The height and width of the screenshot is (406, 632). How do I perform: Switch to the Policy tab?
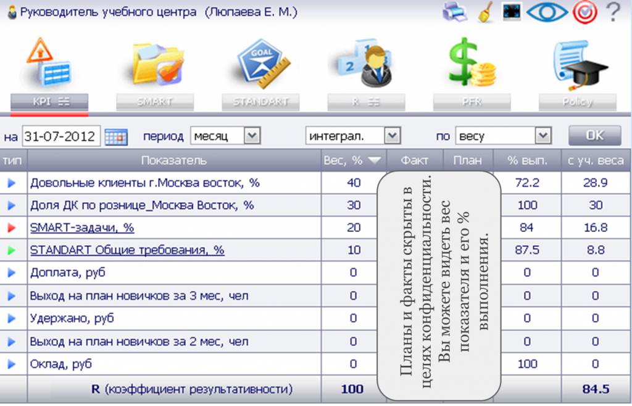[577, 102]
